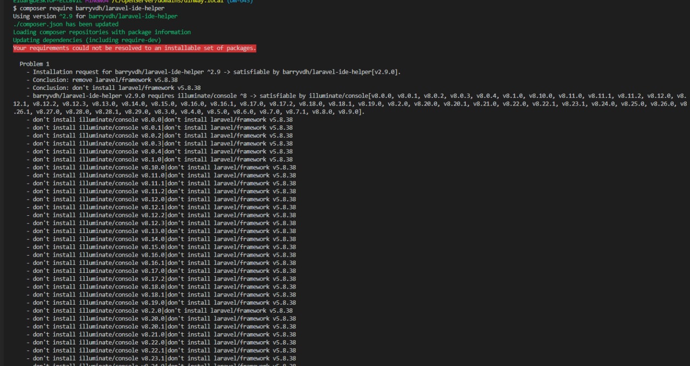Click 'don't install illuminate/console v8.12.1' row
The image size is (690, 366).
161,207
